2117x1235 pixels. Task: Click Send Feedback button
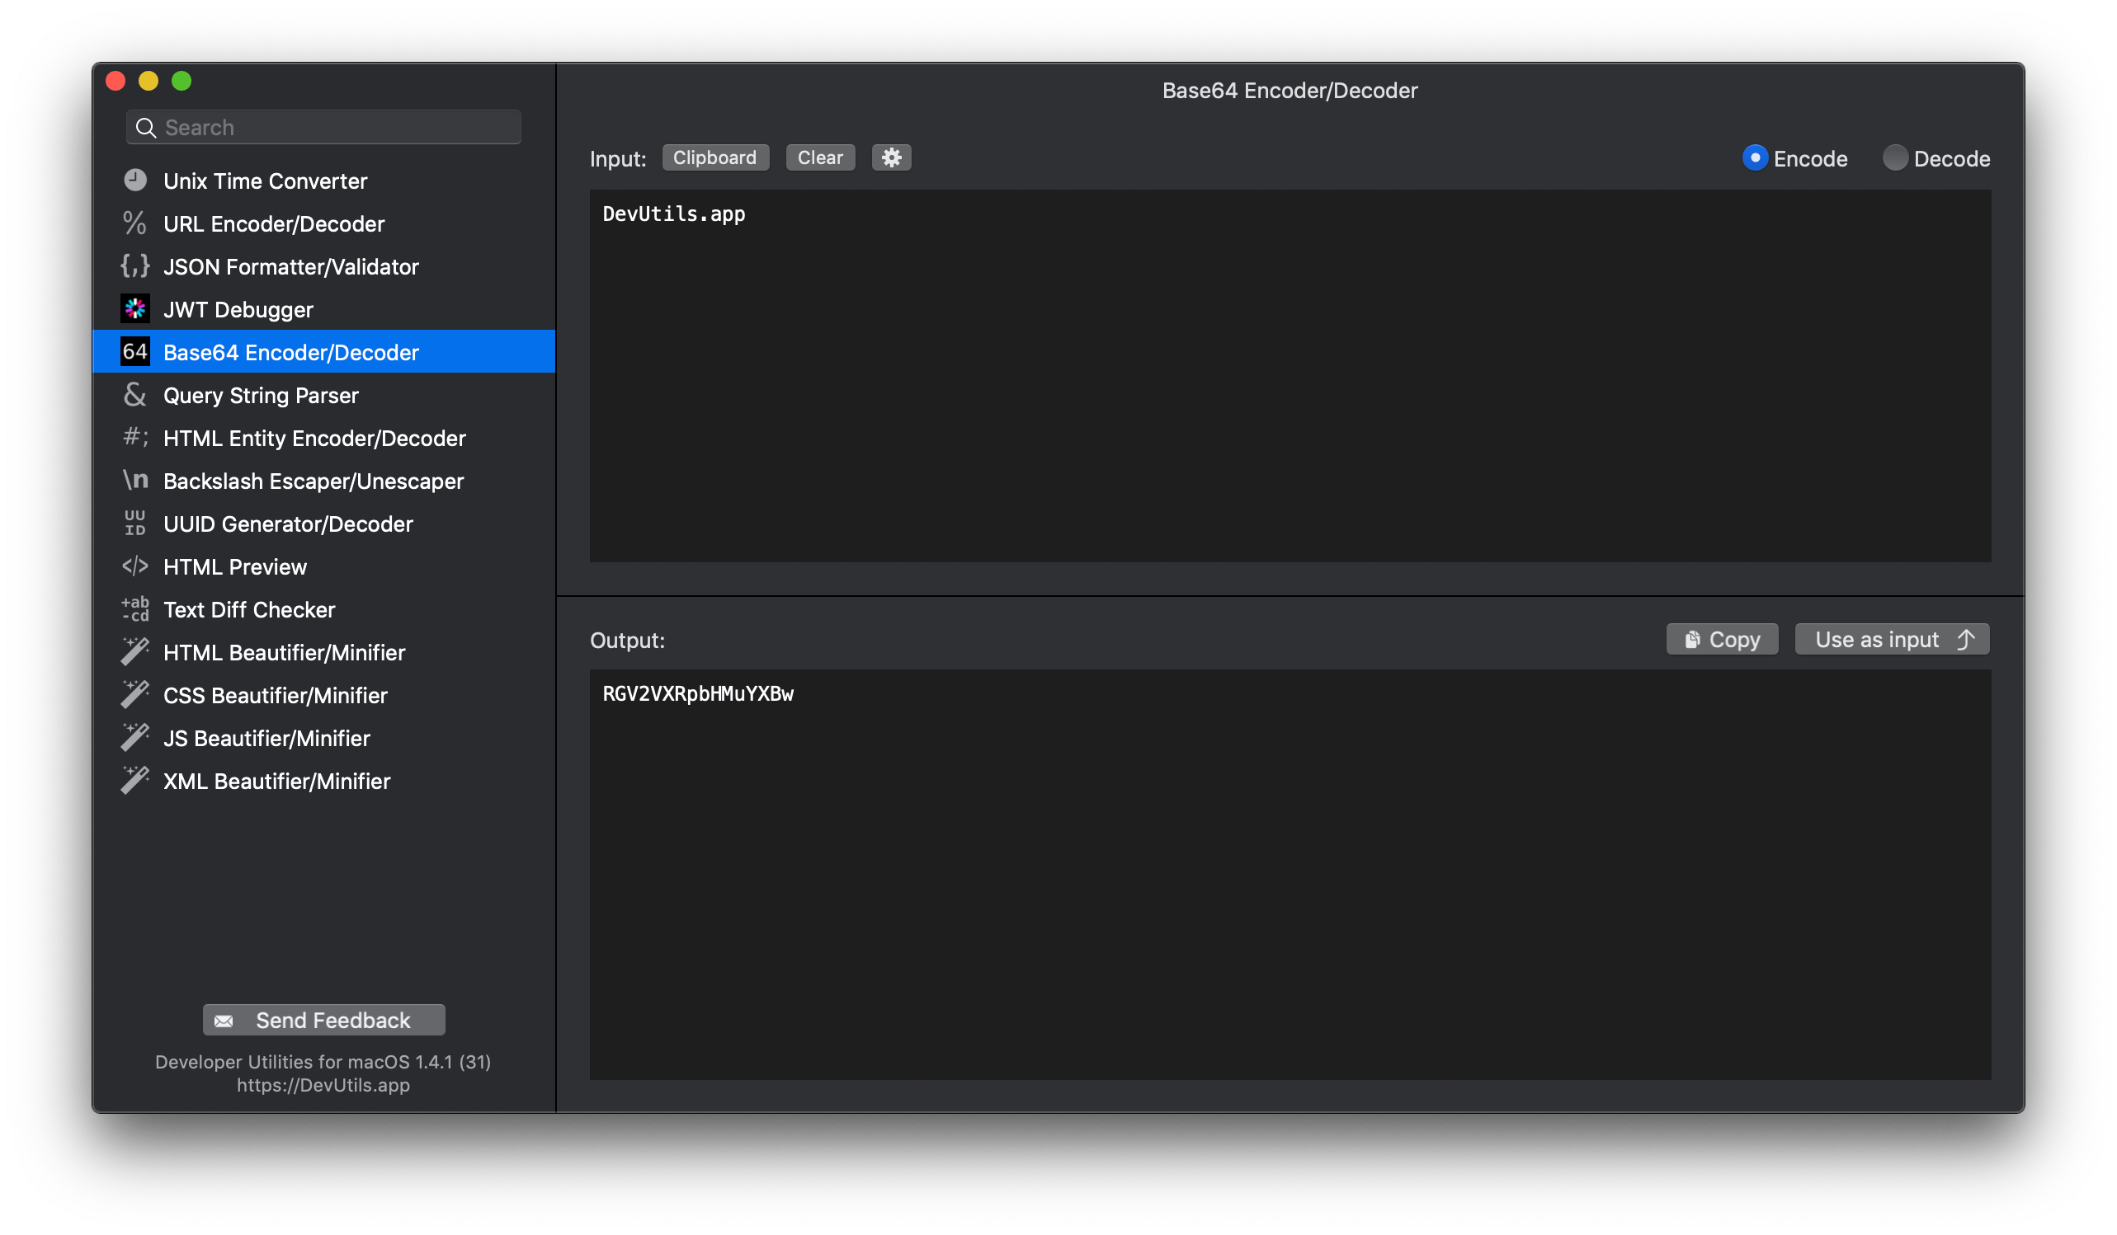324,1020
